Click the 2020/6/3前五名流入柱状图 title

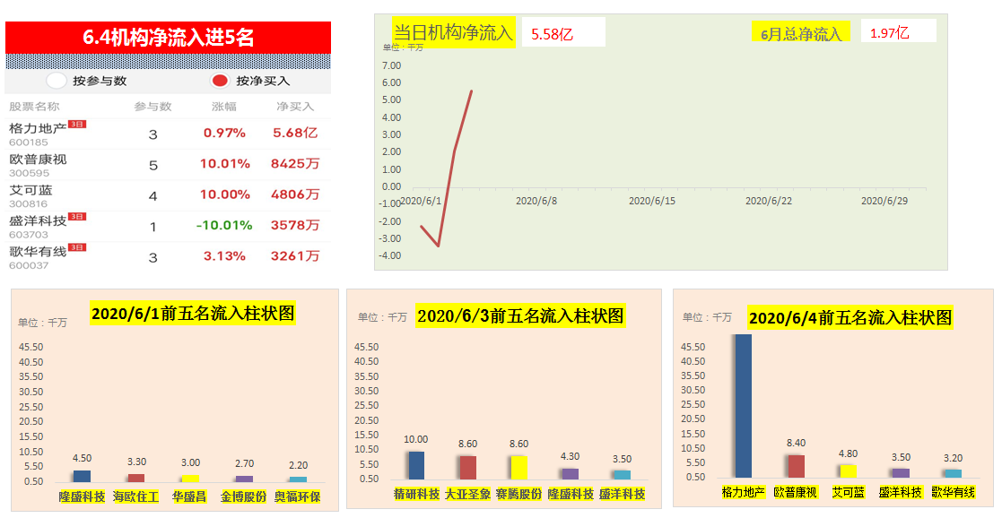(x=520, y=315)
